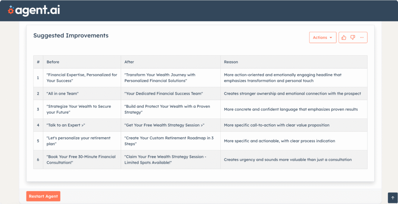
Task: Select row number 5 cell
Action: point(38,141)
